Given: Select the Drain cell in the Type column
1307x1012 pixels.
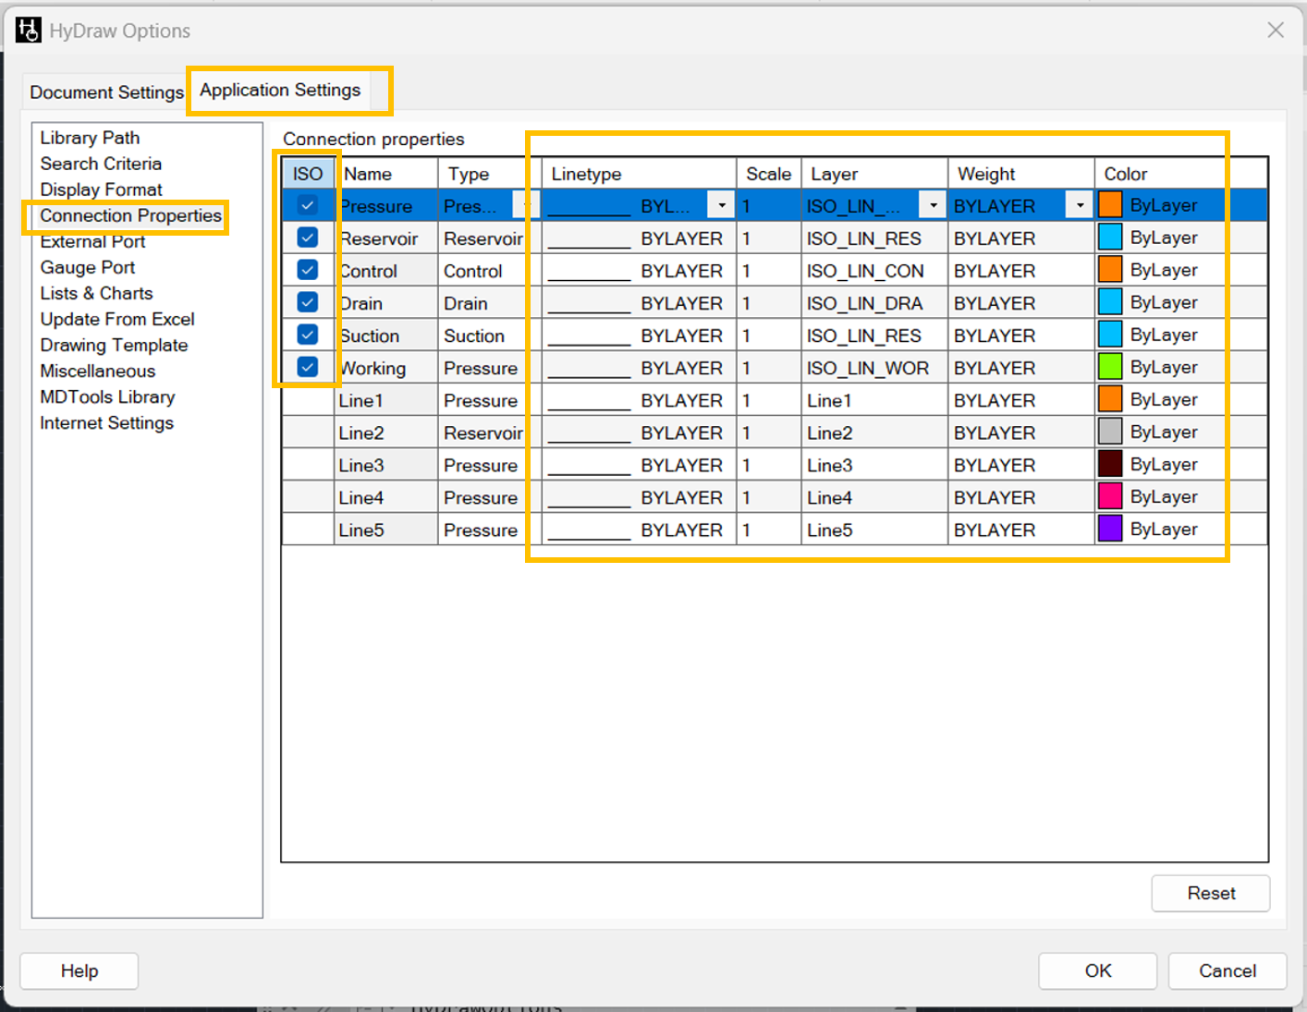Looking at the screenshot, I should (489, 303).
